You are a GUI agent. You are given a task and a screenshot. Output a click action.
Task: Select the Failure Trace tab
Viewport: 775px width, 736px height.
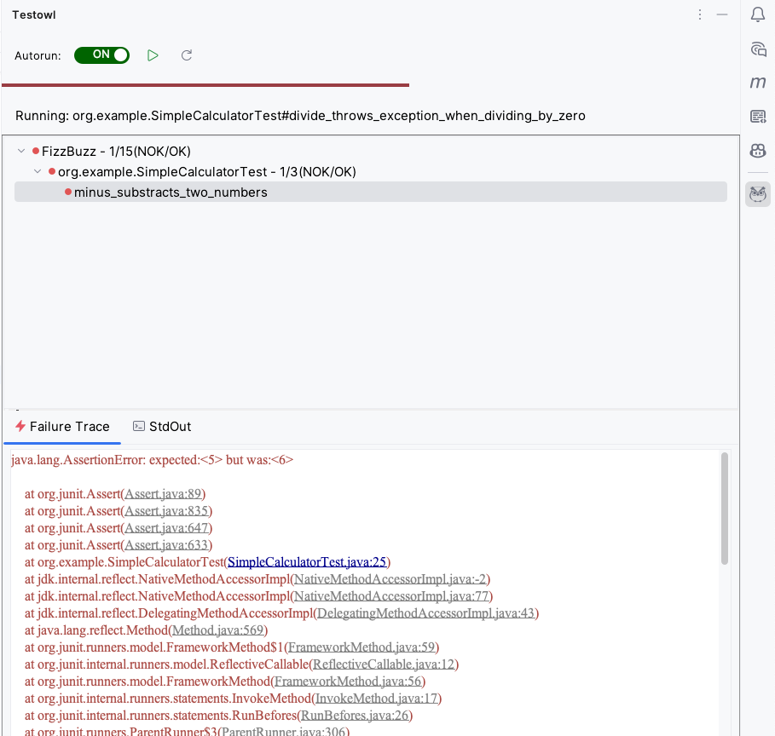click(x=62, y=427)
